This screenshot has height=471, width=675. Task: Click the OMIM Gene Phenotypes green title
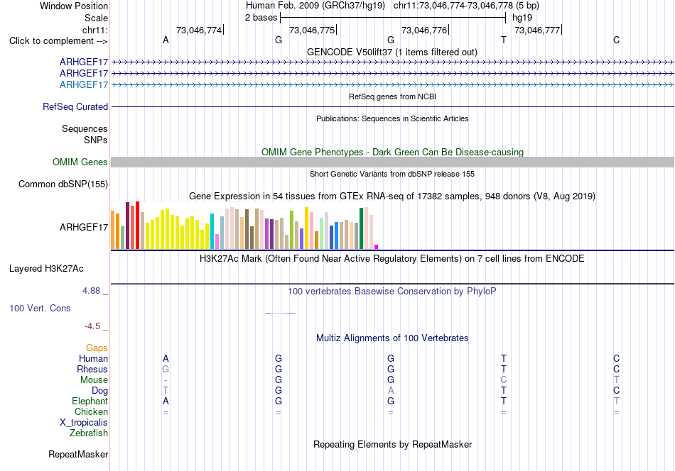point(393,152)
